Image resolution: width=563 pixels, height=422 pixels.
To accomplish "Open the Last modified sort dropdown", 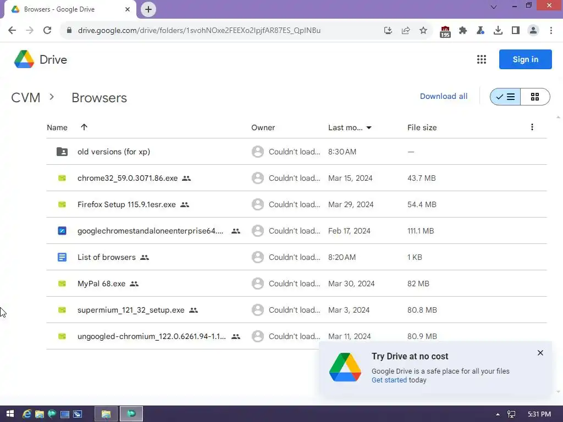I will (369, 127).
